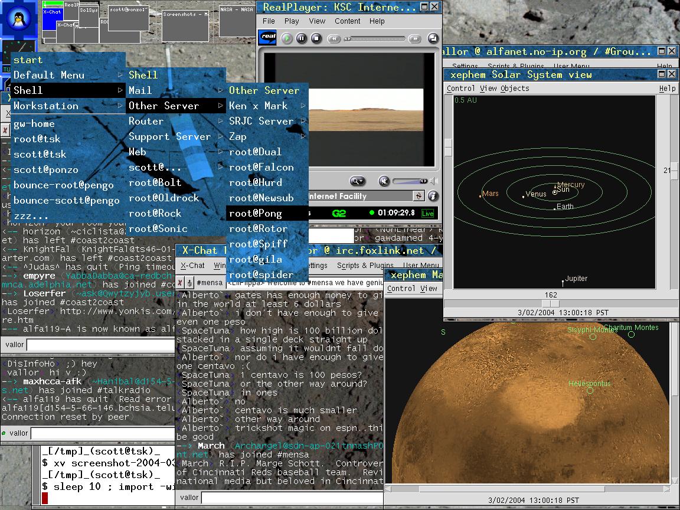The image size is (680, 510).
Task: Select gw-home shell entry
Action: (x=68, y=123)
